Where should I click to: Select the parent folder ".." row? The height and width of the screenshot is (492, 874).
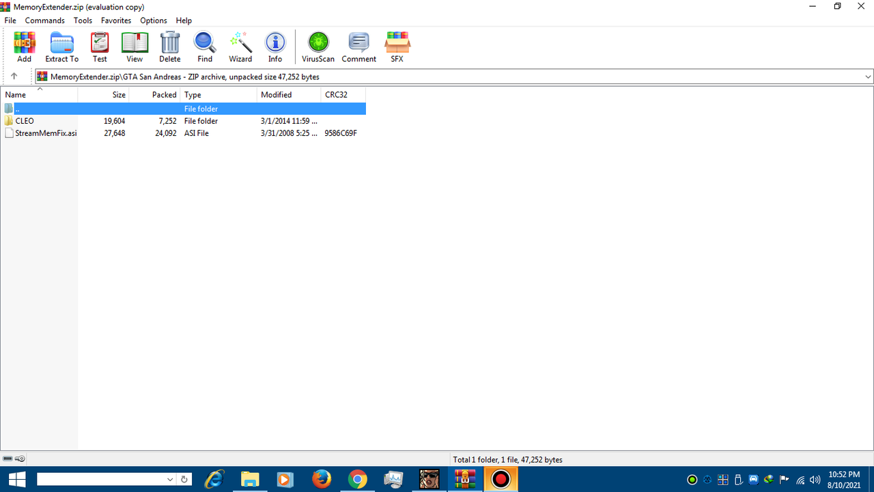coord(184,109)
